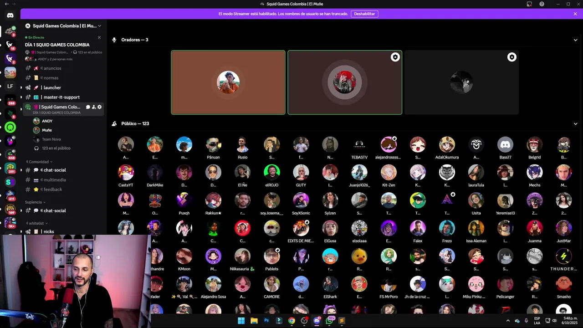This screenshot has width=583, height=328.
Task: Expand arrow beside nicks channel
Action: pos(21,231)
